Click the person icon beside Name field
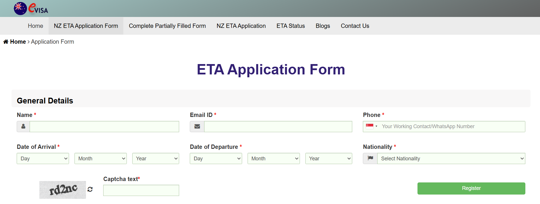The height and width of the screenshot is (204, 540). point(23,126)
